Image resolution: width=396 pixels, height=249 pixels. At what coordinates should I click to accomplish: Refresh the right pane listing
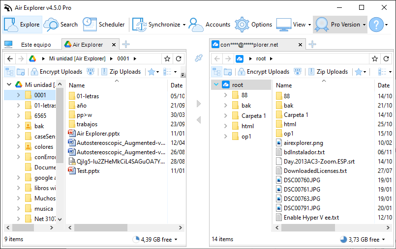(386, 59)
